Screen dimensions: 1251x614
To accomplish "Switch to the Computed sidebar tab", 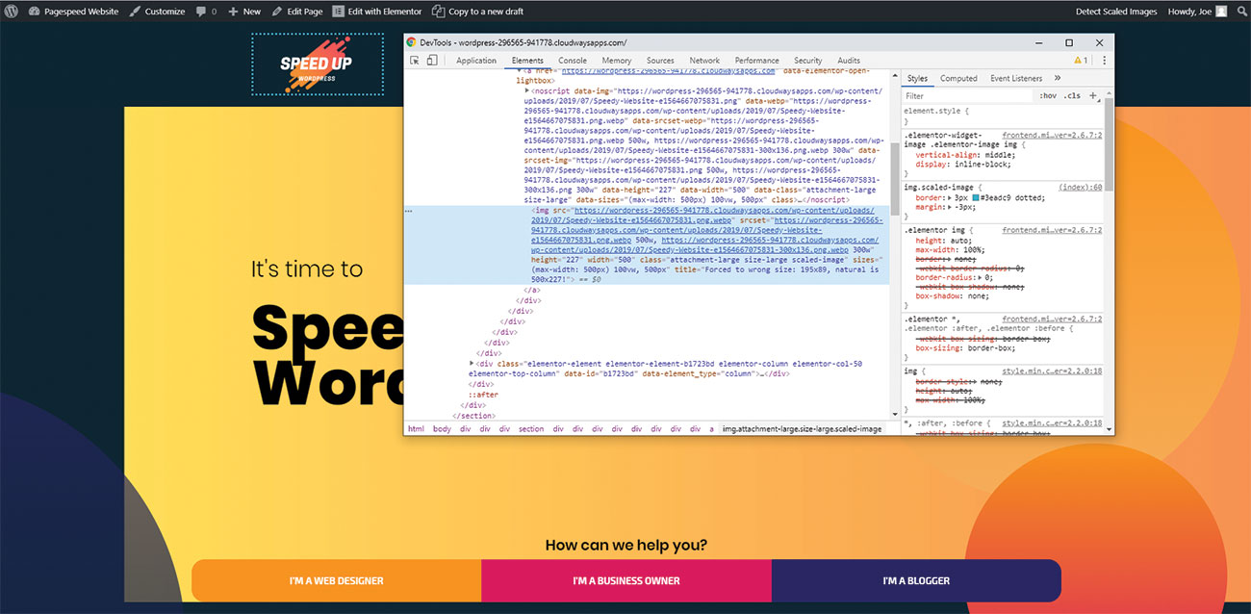I will 958,79.
